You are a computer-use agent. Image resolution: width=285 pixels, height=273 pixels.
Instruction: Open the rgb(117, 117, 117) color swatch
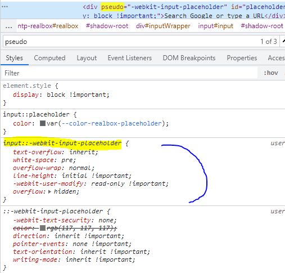(x=43, y=228)
